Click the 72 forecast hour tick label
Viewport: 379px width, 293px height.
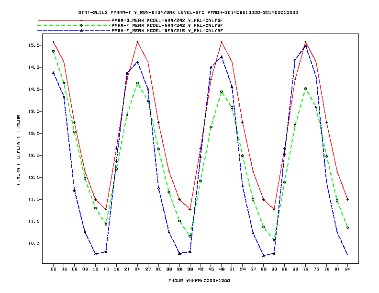(x=306, y=269)
